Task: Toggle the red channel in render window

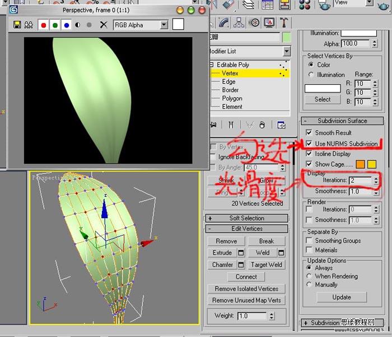Action: coord(44,25)
